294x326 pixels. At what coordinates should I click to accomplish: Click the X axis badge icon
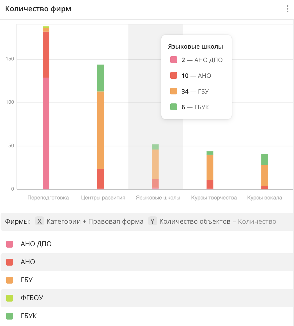pyautogui.click(x=39, y=221)
